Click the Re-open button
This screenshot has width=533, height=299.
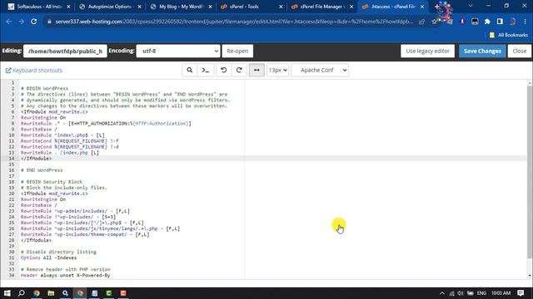coord(237,51)
